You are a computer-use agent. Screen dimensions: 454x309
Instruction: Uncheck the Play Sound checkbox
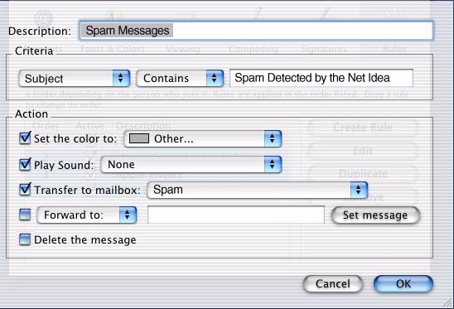click(x=25, y=164)
